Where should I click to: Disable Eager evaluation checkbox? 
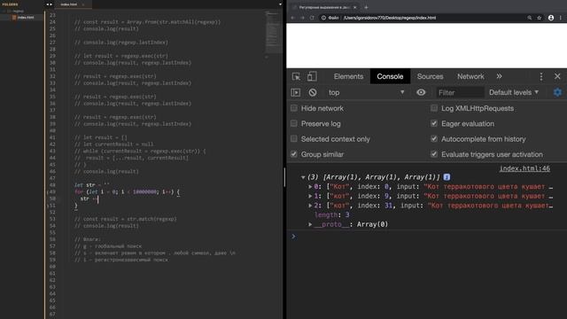pos(434,123)
